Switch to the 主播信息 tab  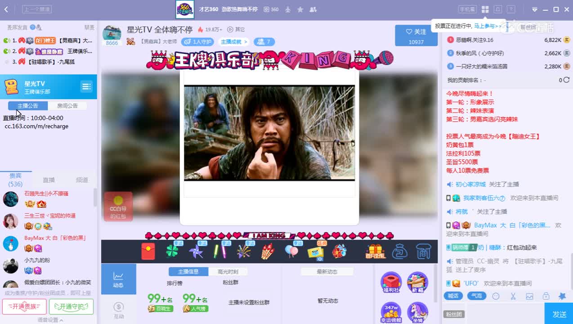coord(188,272)
